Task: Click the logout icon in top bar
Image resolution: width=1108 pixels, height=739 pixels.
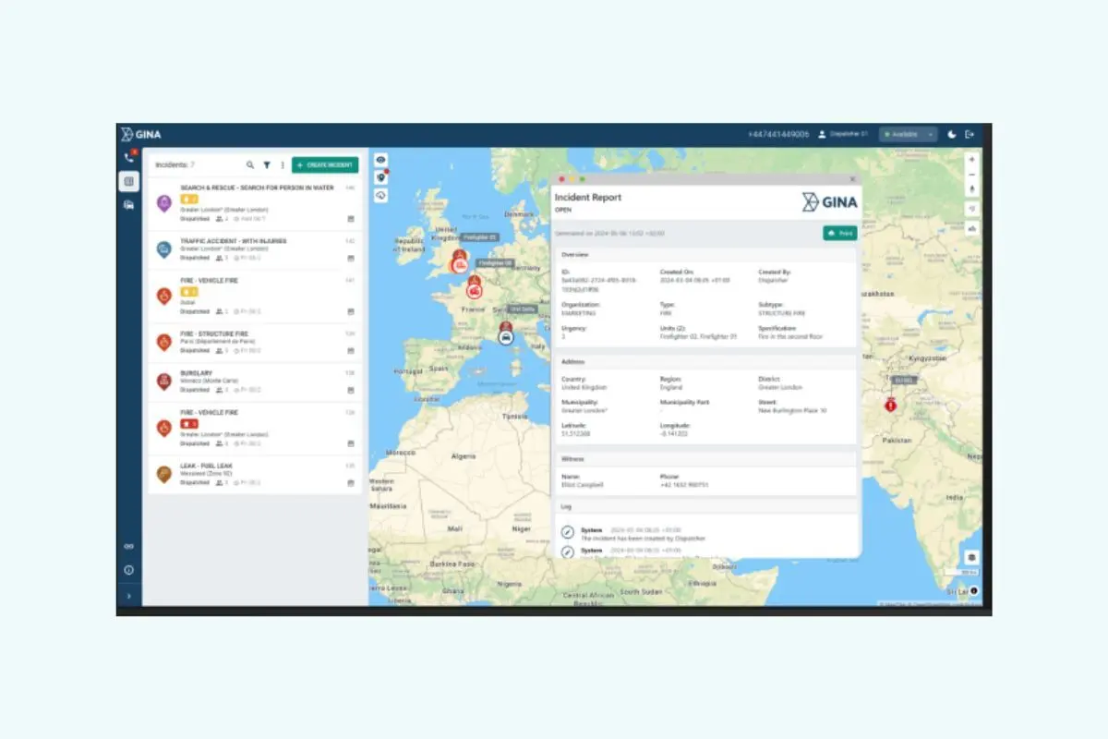Action: [x=969, y=135]
